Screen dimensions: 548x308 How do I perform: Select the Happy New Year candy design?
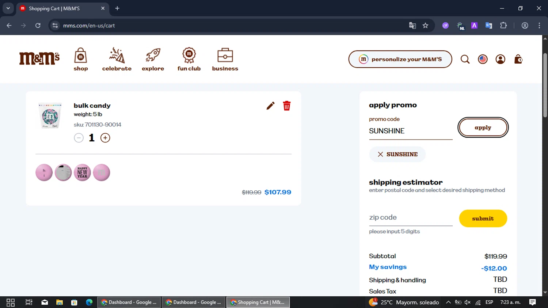82,172
